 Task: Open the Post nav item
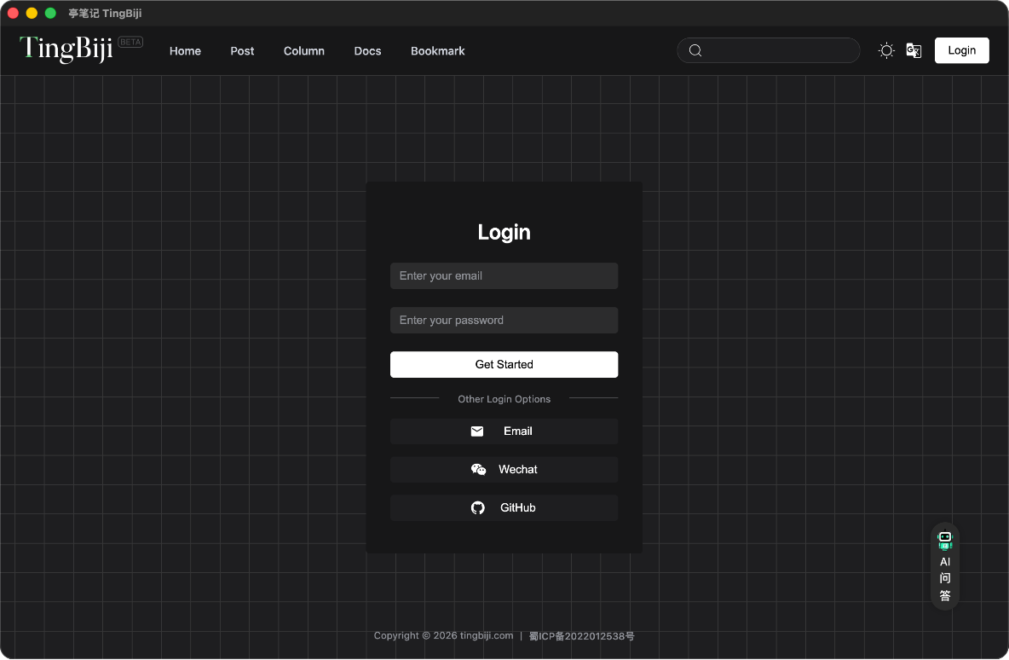pos(242,51)
